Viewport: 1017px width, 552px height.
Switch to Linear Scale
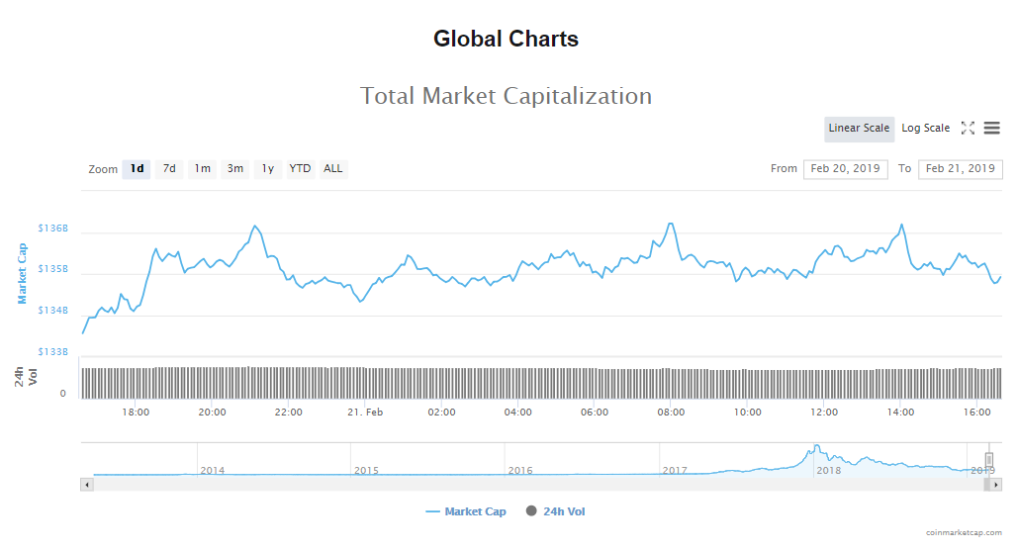pyautogui.click(x=859, y=129)
